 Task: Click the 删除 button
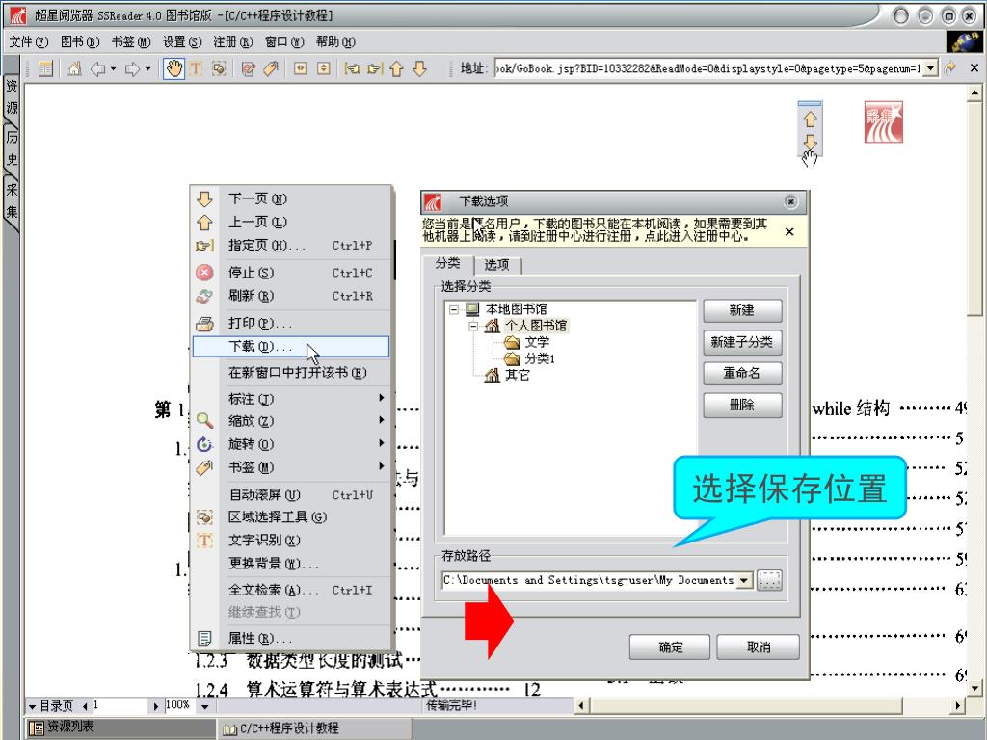click(x=742, y=405)
